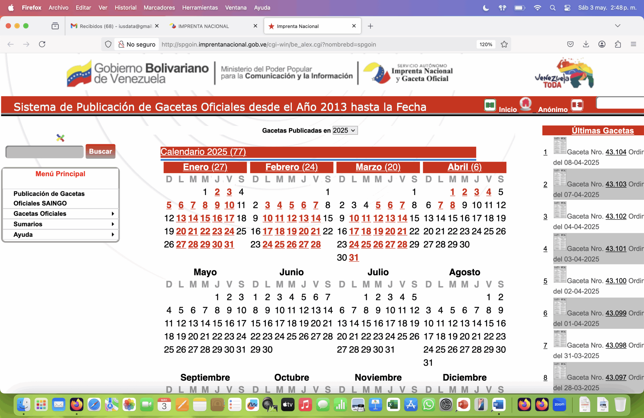Screen dimensions: 644x418
Task: Open the Abril (6) month link
Action: pyautogui.click(x=464, y=167)
